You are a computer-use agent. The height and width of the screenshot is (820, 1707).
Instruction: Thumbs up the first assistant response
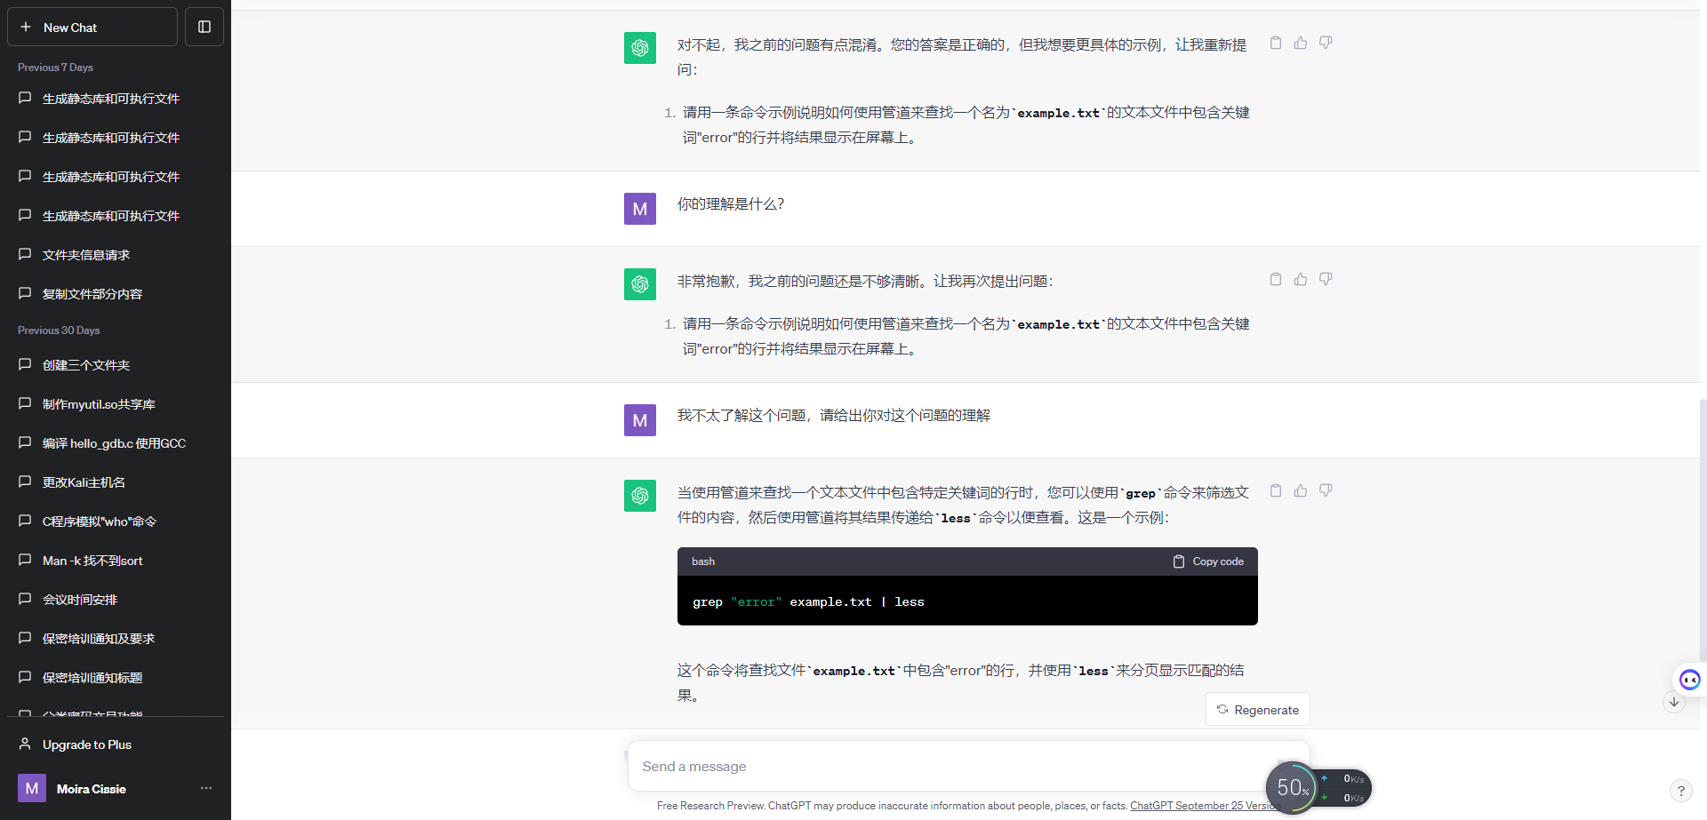click(x=1301, y=43)
